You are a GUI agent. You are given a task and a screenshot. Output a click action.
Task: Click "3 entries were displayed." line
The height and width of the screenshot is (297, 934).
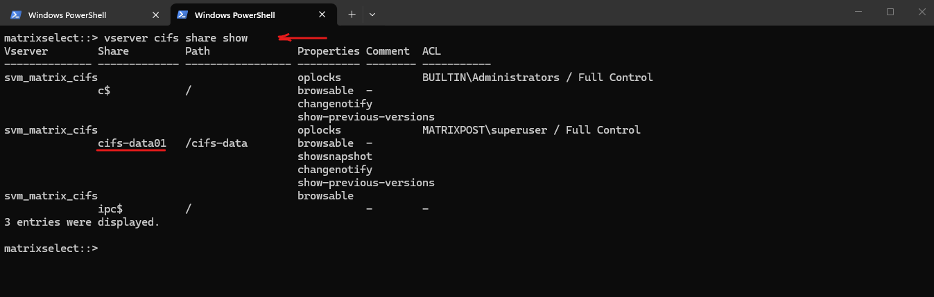(82, 222)
